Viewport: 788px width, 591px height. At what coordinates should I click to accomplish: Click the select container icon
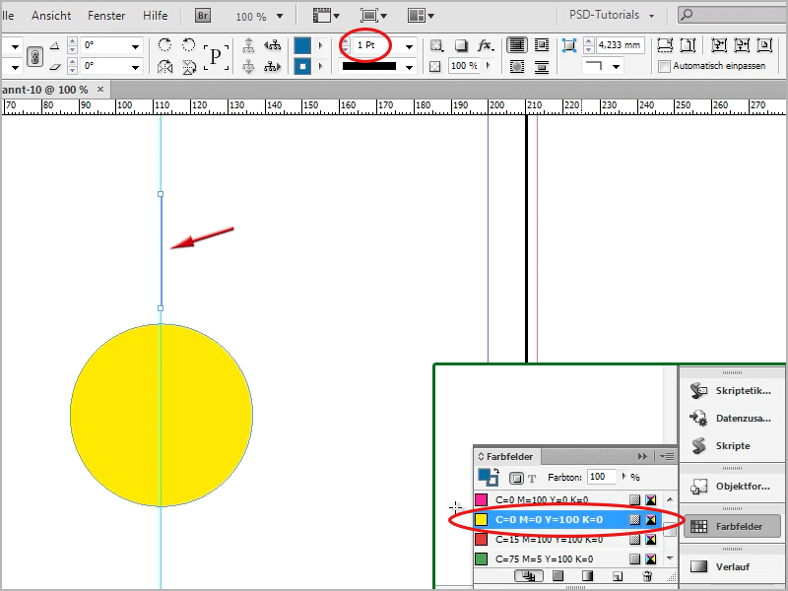click(248, 45)
